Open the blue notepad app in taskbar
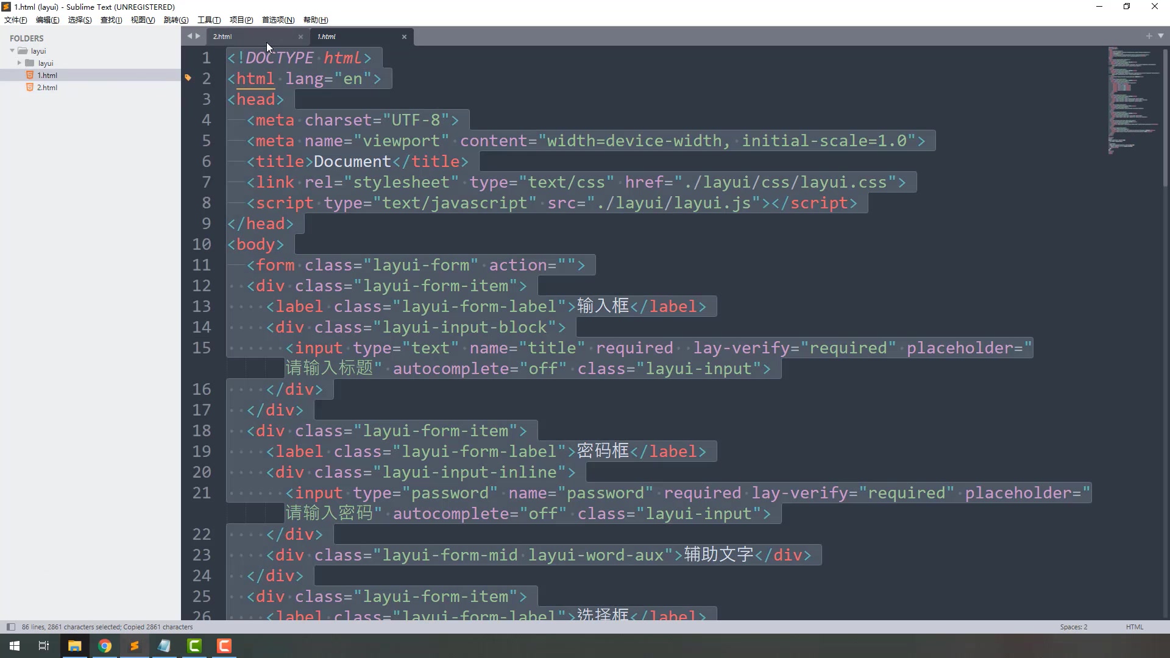The image size is (1170, 658). tap(165, 646)
